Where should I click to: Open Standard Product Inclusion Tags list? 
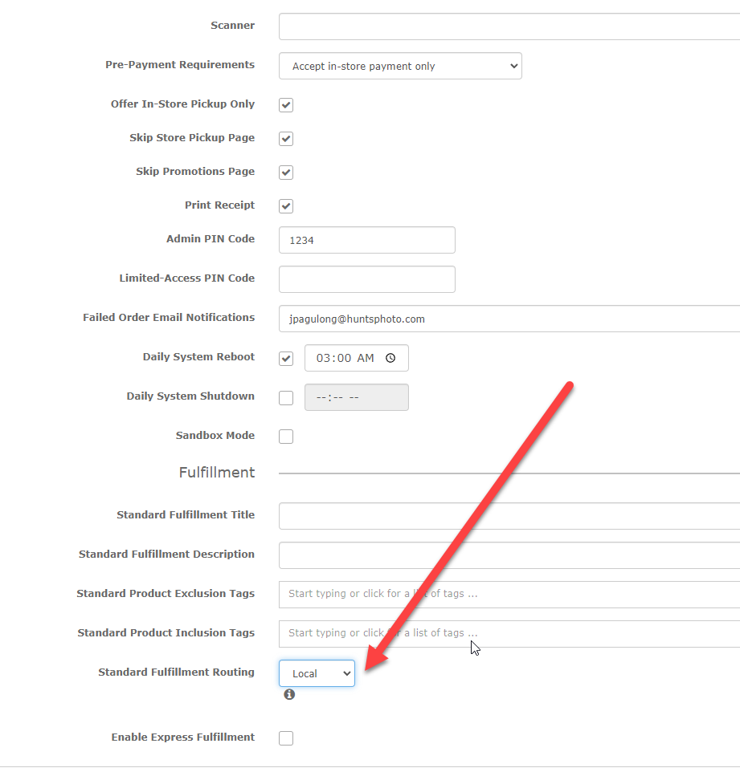[x=509, y=634]
